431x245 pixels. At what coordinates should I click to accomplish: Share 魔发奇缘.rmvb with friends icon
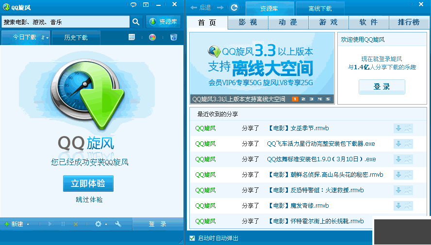(408, 206)
